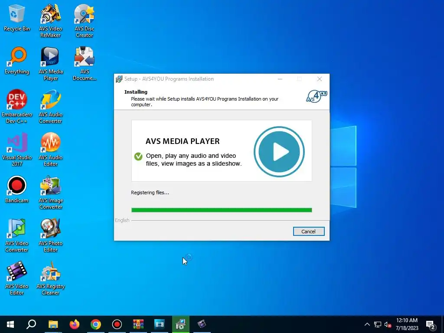
Task: Open the Recycle Bin desktop icon
Action: (17, 17)
